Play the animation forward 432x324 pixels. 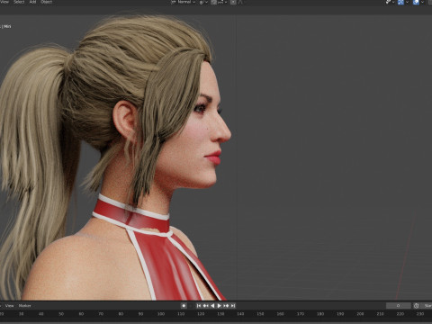point(220,306)
